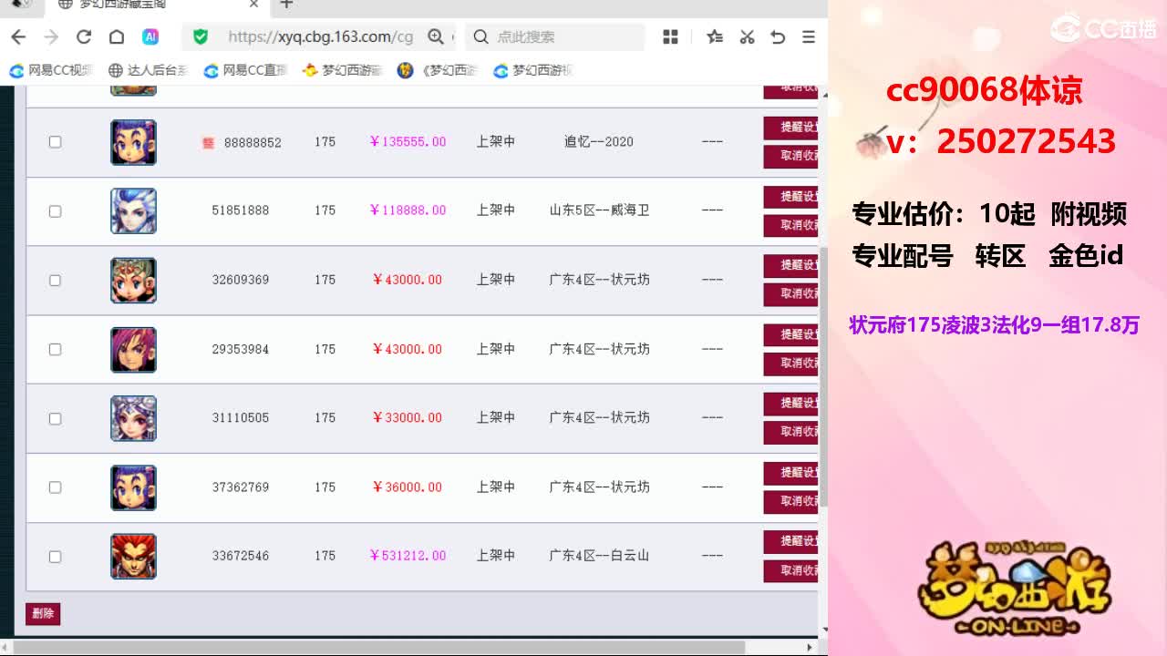1167x656 pixels.
Task: Open character avatar for ID 51851888
Action: coord(133,211)
